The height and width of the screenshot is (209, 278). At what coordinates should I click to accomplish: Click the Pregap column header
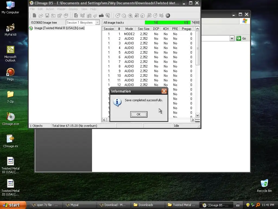coord(187,29)
